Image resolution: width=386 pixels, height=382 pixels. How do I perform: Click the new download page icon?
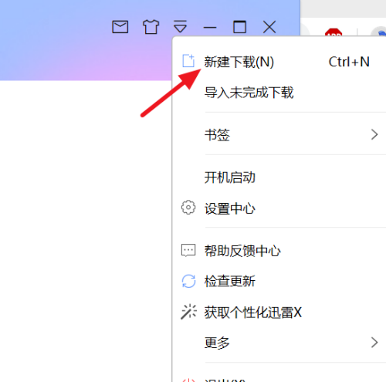click(188, 61)
